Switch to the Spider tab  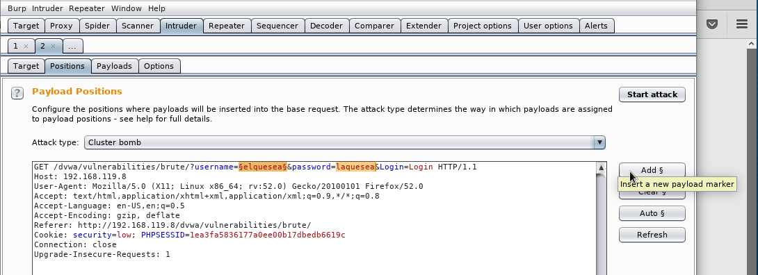(x=97, y=26)
